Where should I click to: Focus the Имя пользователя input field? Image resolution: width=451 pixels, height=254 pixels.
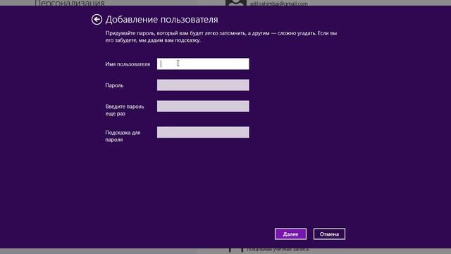coord(203,64)
